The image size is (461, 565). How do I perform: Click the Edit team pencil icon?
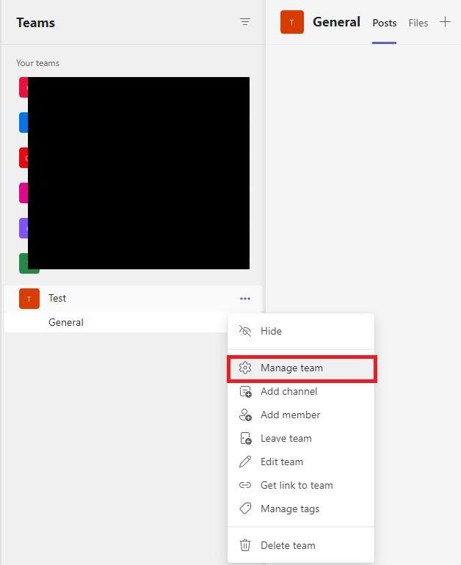(x=245, y=462)
